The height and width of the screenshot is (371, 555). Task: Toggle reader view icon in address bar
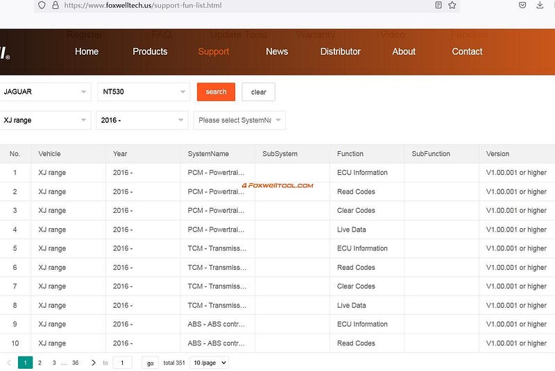click(x=438, y=5)
